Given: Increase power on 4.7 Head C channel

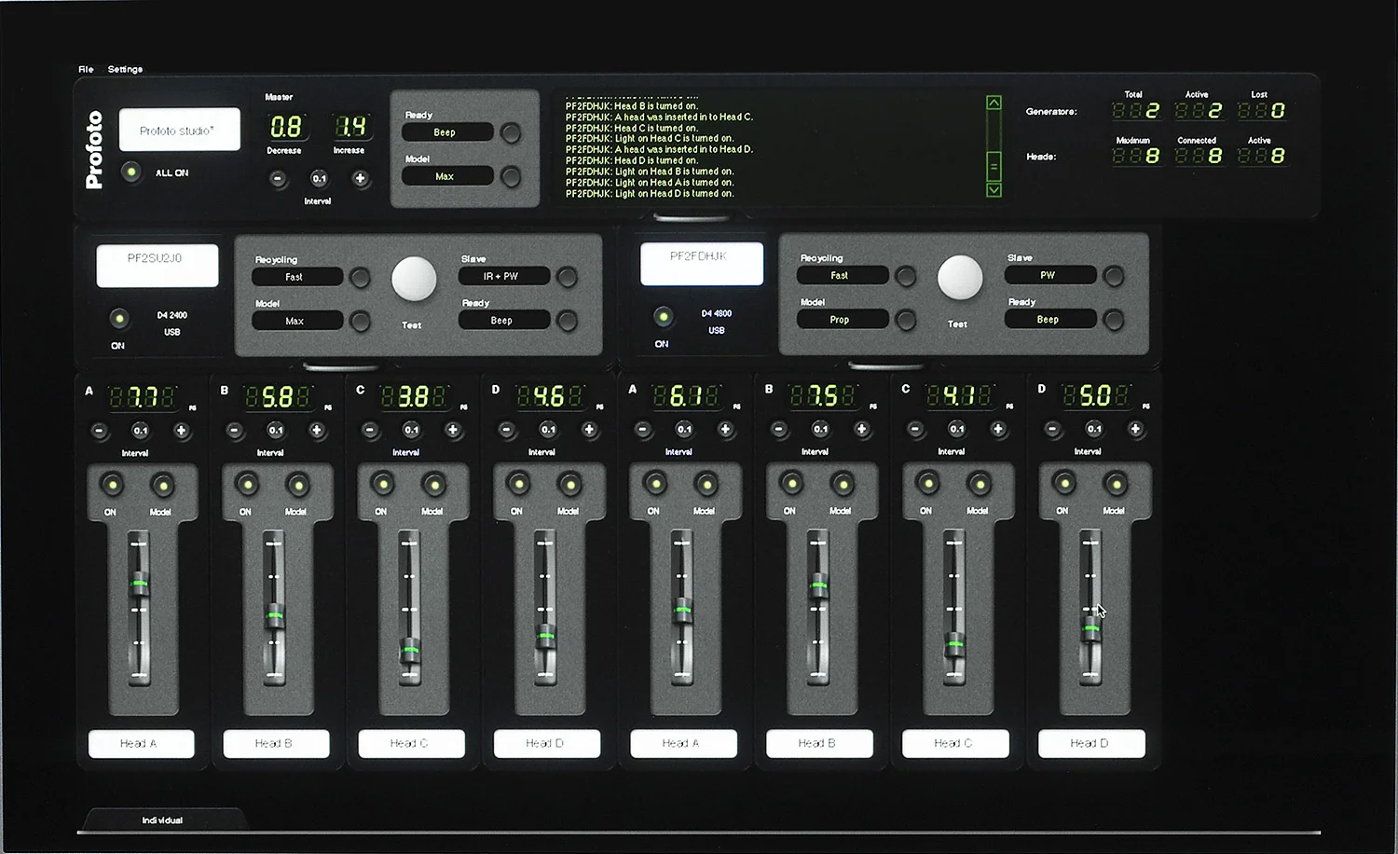Looking at the screenshot, I should (x=998, y=429).
